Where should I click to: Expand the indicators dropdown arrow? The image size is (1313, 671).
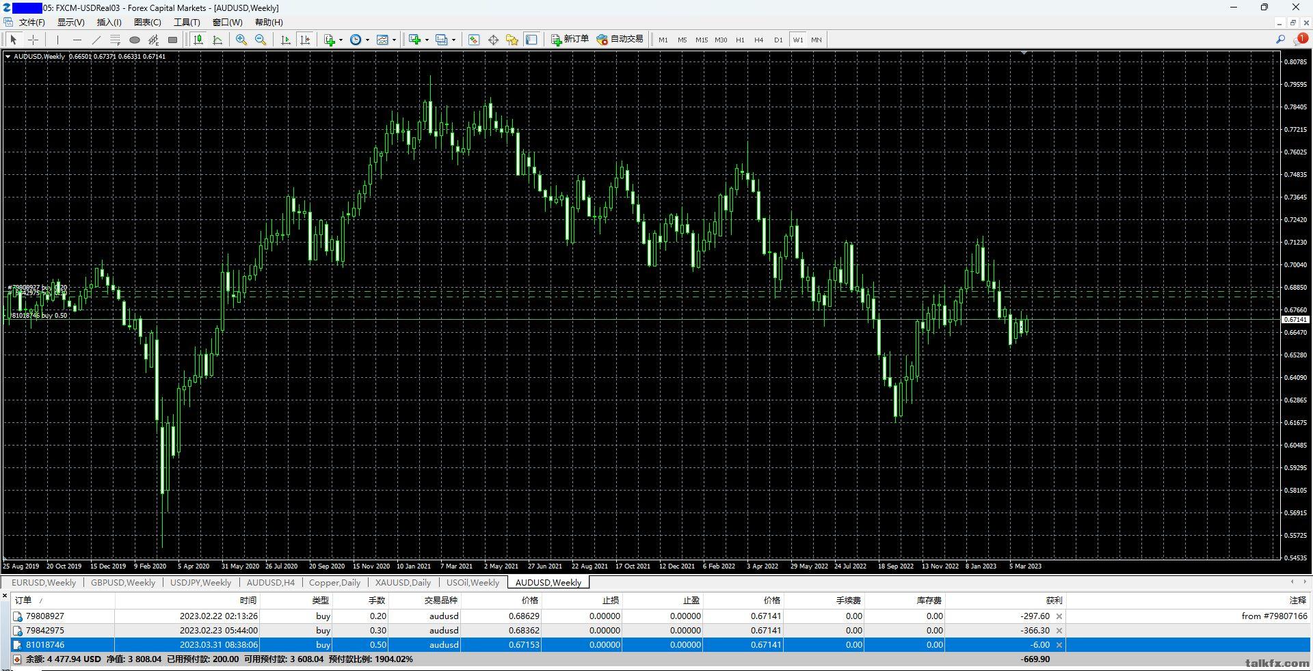[341, 40]
